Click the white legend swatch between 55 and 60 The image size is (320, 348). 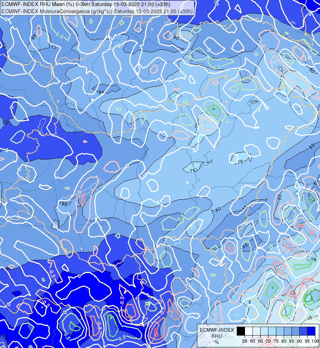pyautogui.click(x=249, y=331)
